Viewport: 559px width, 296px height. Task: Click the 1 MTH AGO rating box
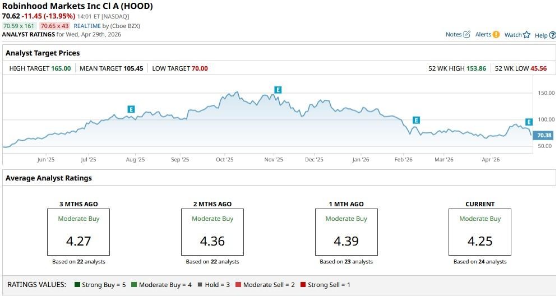pos(346,232)
